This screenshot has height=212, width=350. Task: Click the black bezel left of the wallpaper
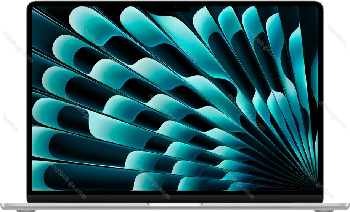[x=29, y=102]
